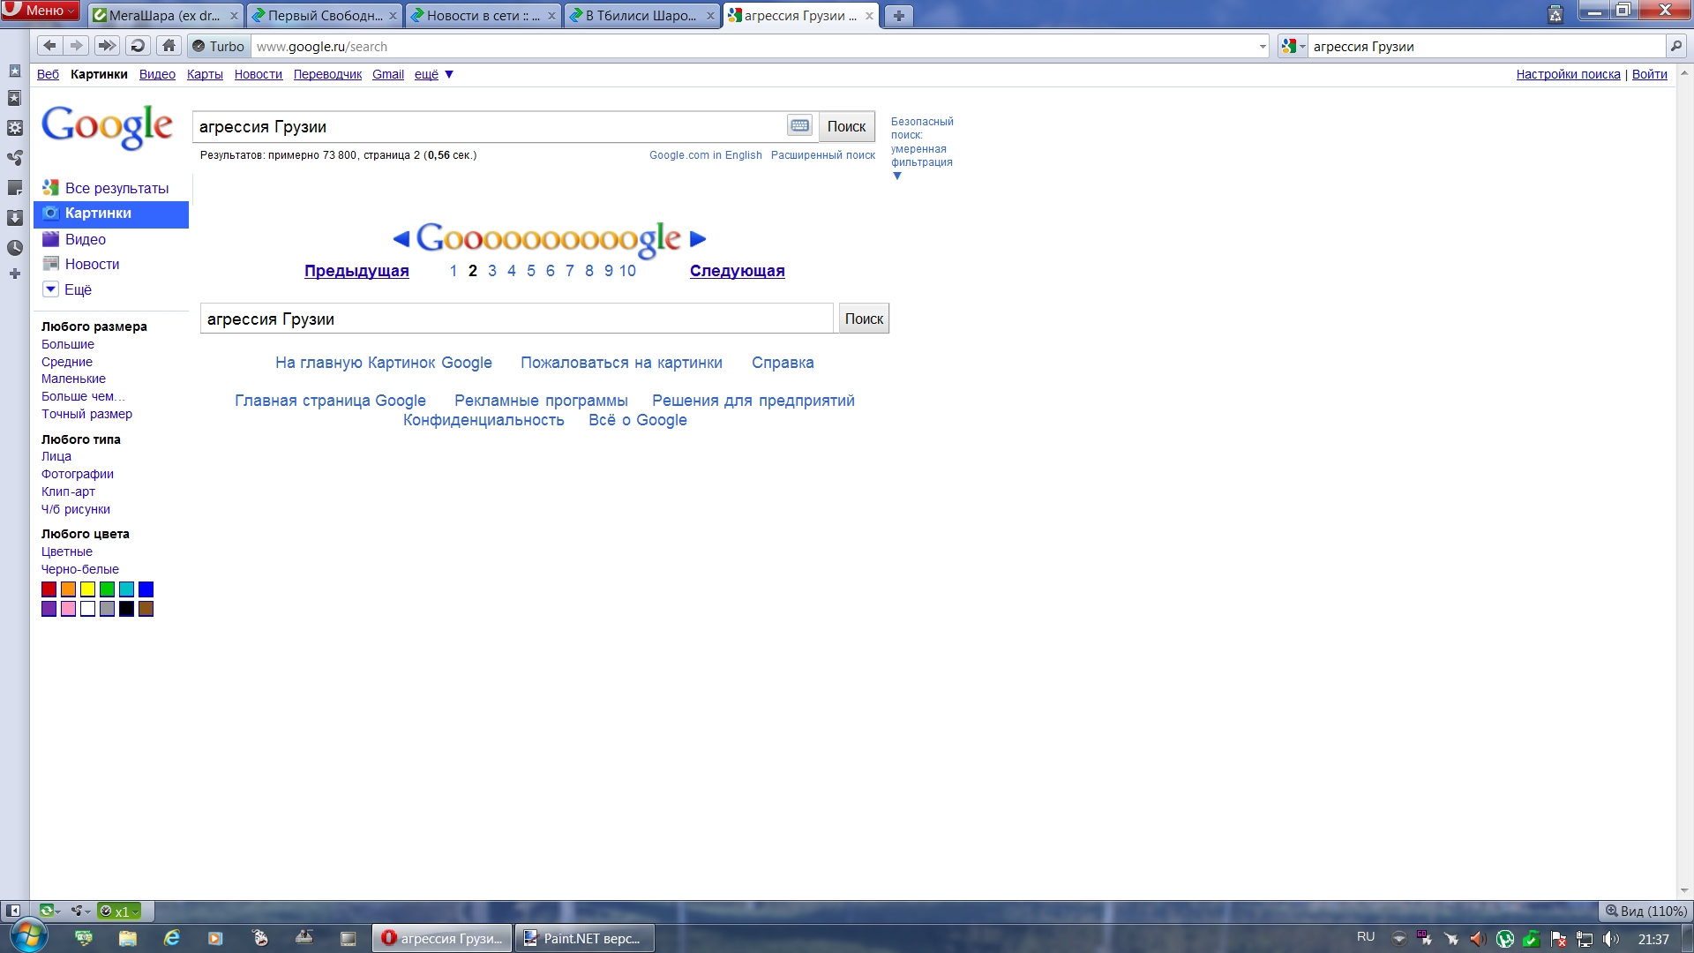The image size is (1694, 953).
Task: Open Переводчик in the top bar
Action: [x=327, y=74]
